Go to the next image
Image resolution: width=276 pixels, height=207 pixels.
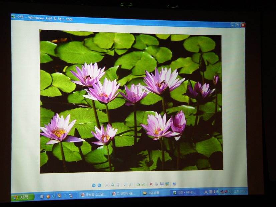click(x=99, y=185)
